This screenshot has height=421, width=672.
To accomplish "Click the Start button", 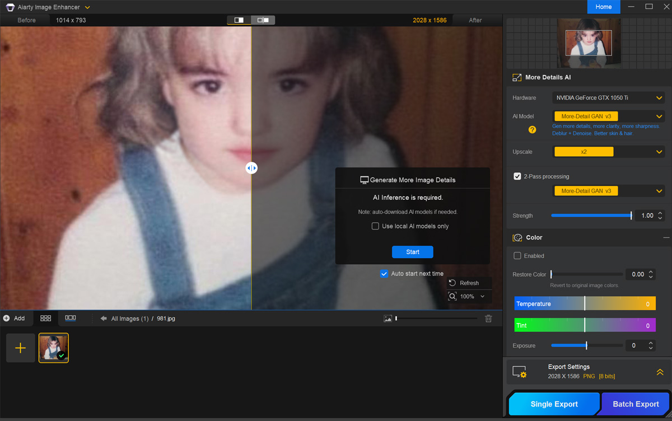I will (x=412, y=252).
